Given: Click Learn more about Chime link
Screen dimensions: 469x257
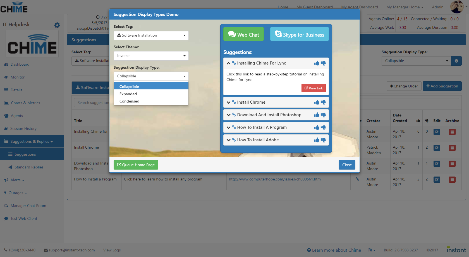Looking at the screenshot, I should [x=334, y=250].
